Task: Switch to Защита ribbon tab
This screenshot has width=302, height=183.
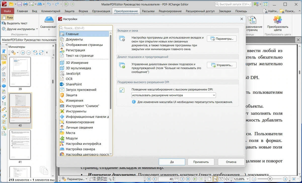Action: [x=69, y=11]
